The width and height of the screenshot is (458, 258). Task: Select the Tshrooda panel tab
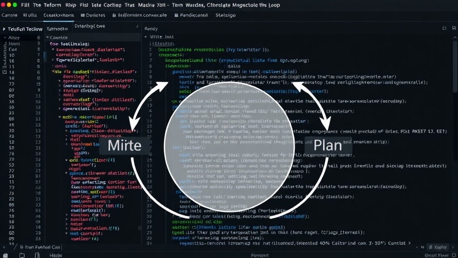pyautogui.click(x=57, y=29)
